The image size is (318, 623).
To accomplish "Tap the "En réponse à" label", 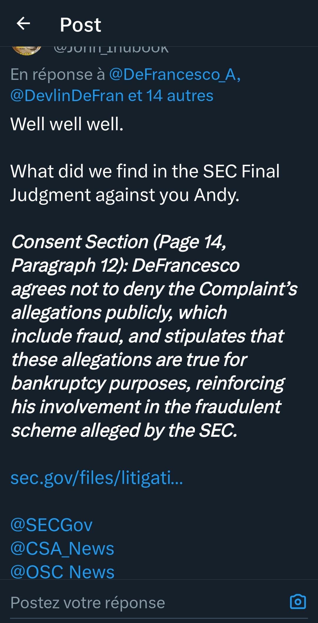I will click(x=58, y=75).
